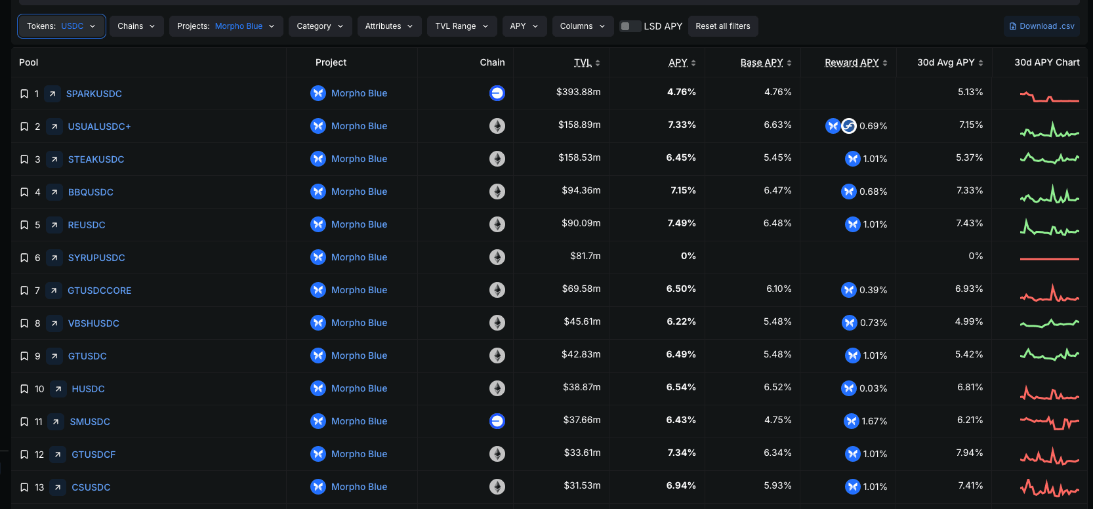Click Ethereum chain icon in REUSDC row

[497, 224]
